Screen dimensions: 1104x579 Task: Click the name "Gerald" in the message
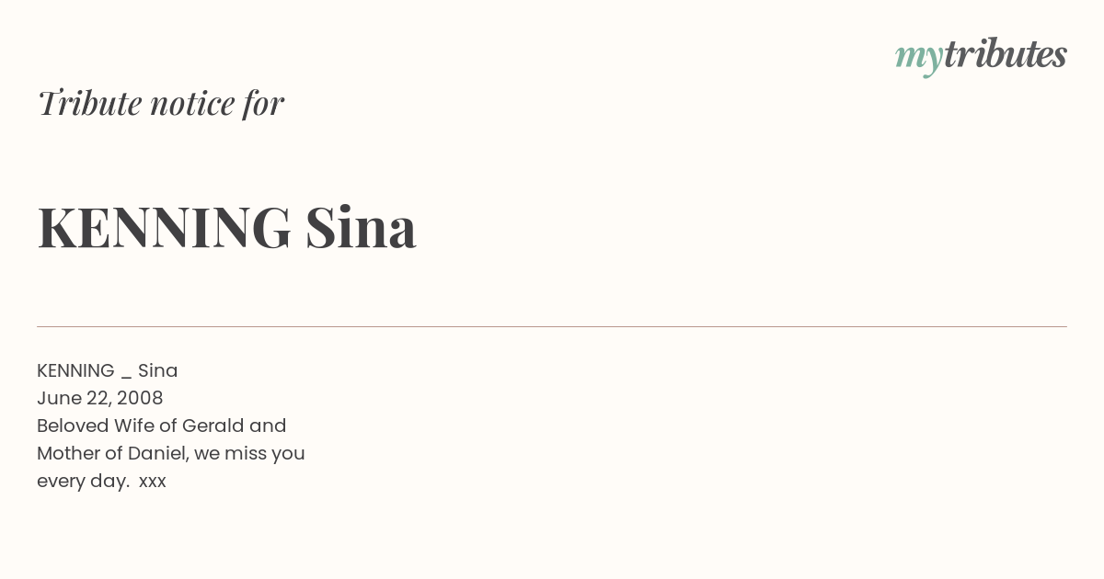213,426
